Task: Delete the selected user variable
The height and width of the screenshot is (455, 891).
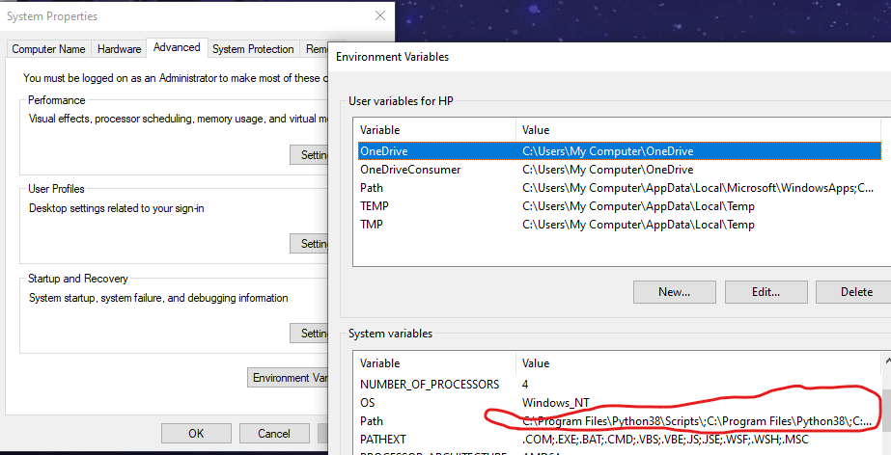Action: pyautogui.click(x=853, y=292)
